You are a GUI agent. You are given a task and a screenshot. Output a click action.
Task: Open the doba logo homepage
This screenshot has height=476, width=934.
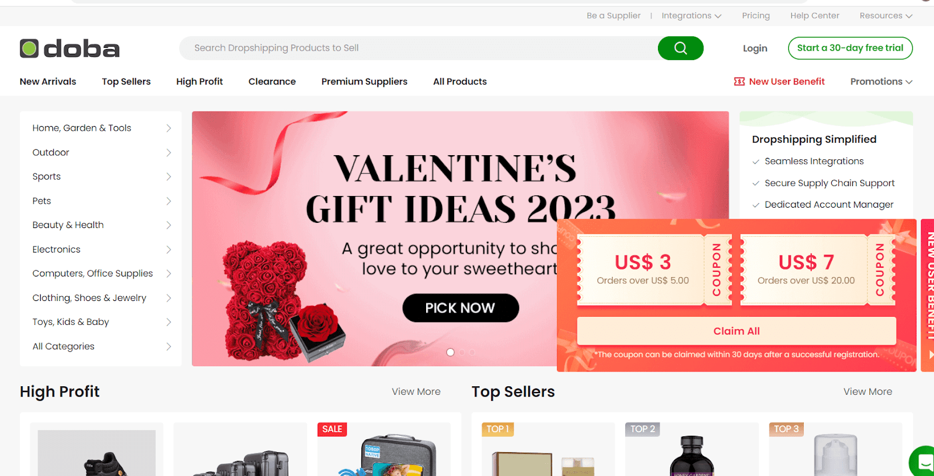69,48
